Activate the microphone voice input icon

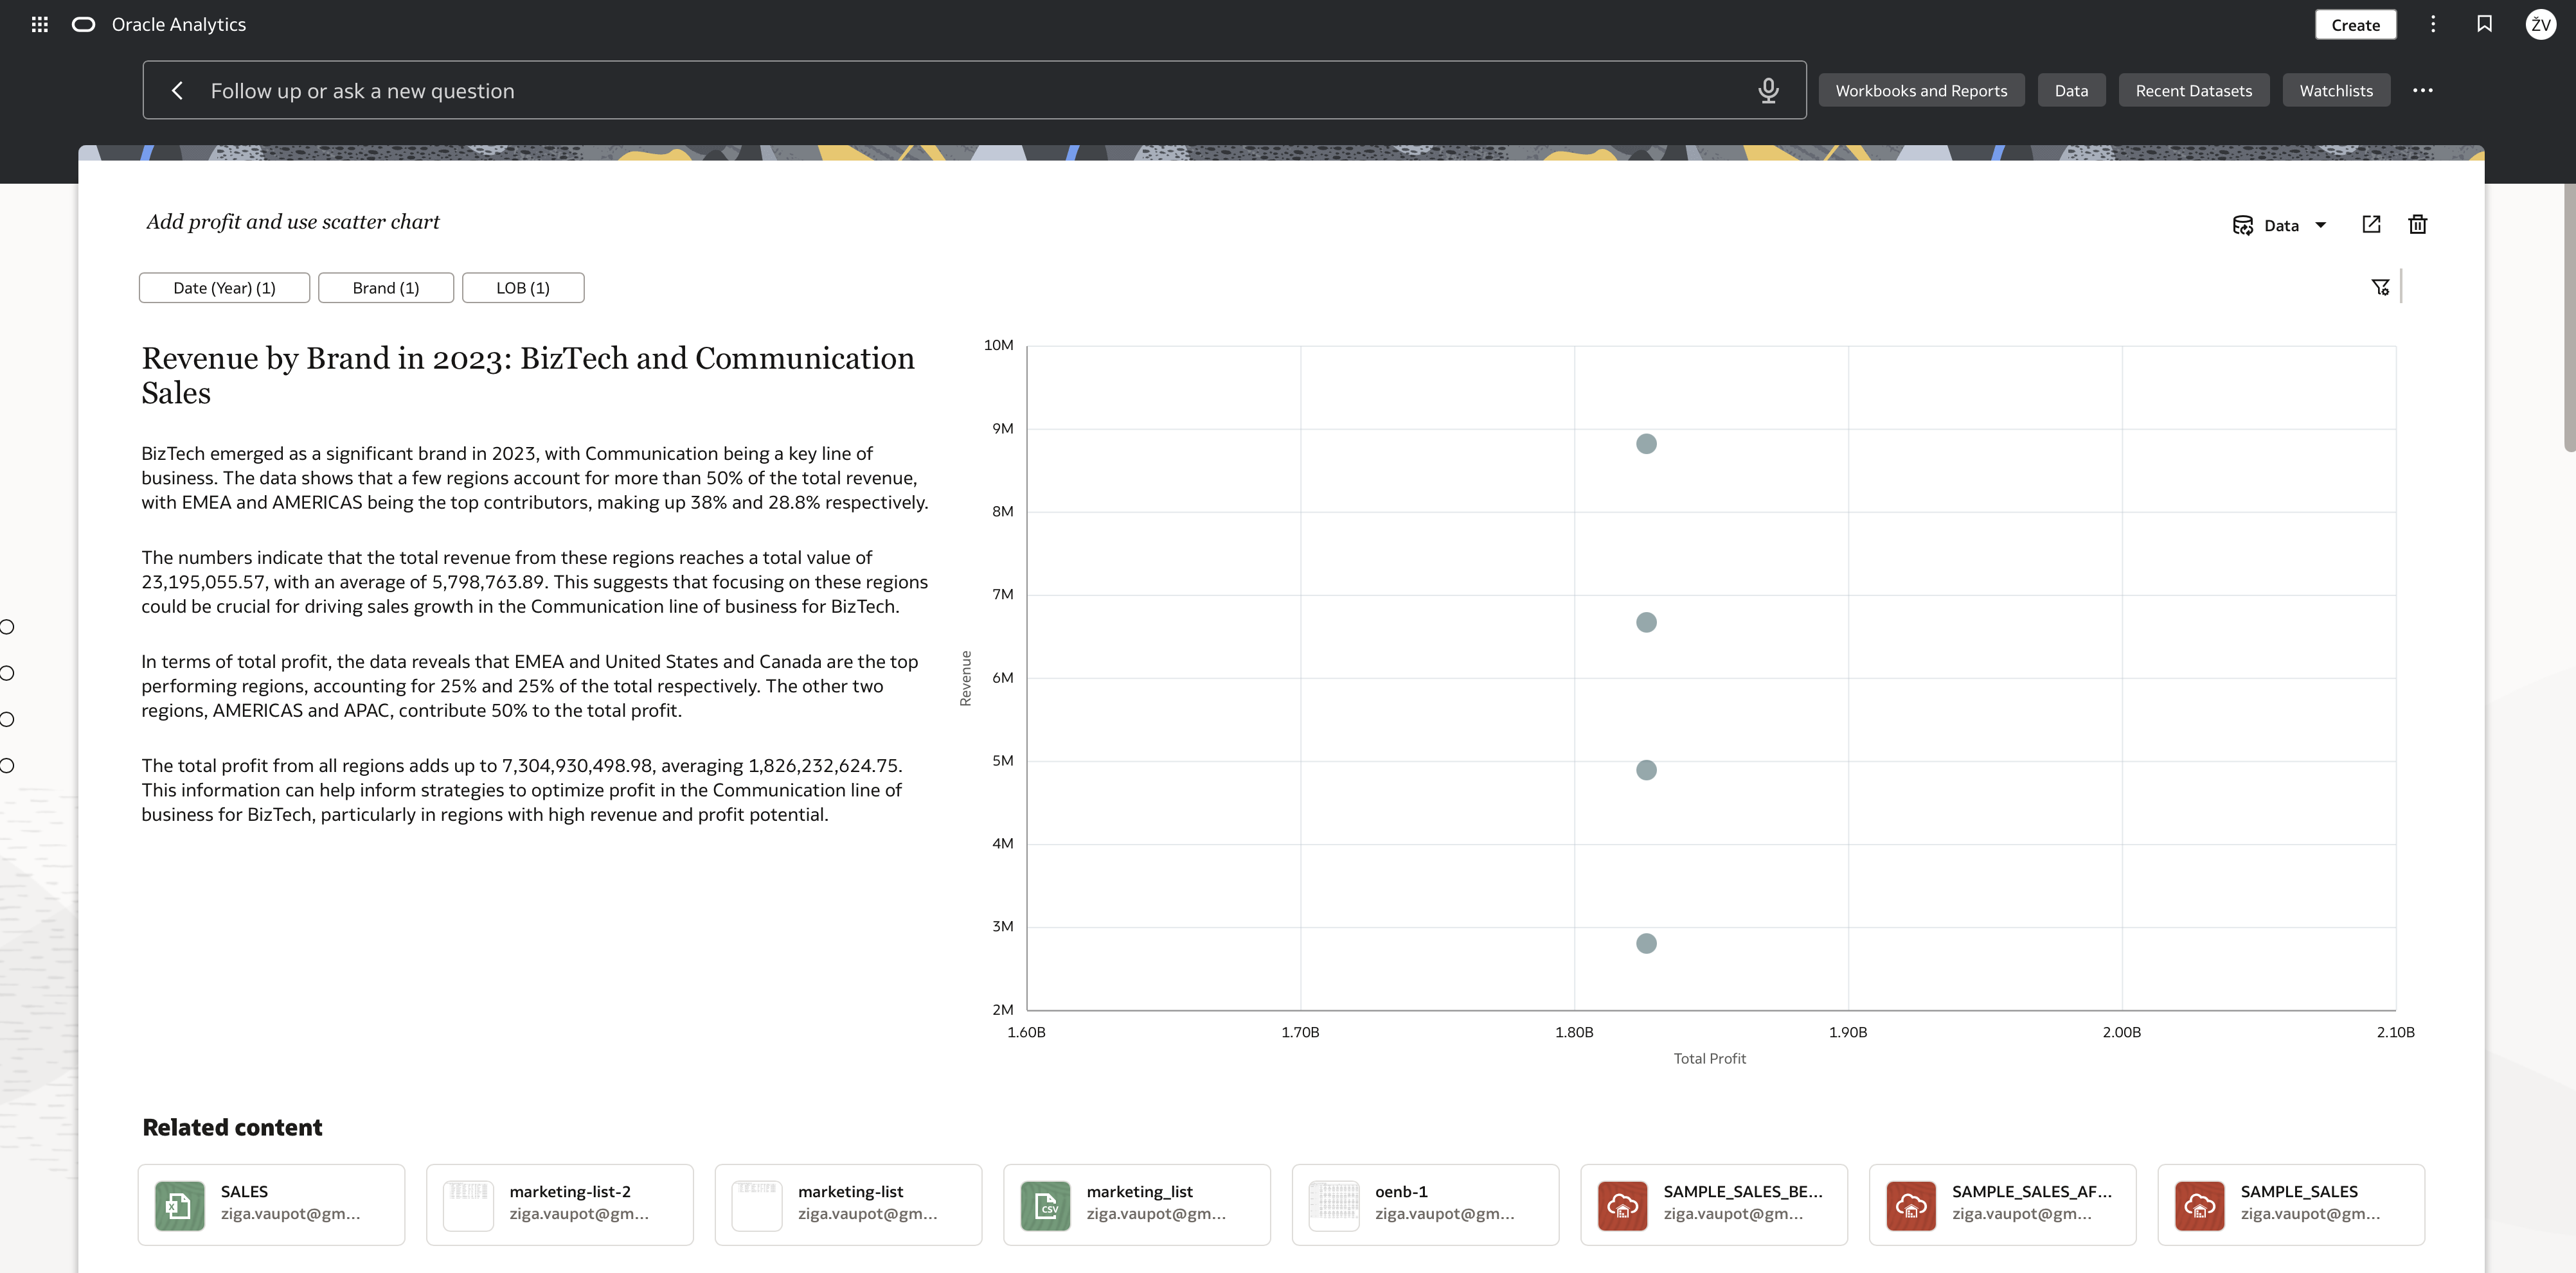tap(1768, 91)
